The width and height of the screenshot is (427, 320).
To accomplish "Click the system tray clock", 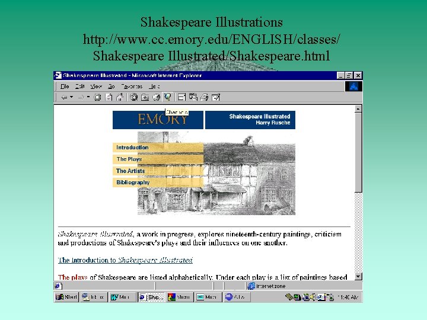I will click(x=348, y=297).
